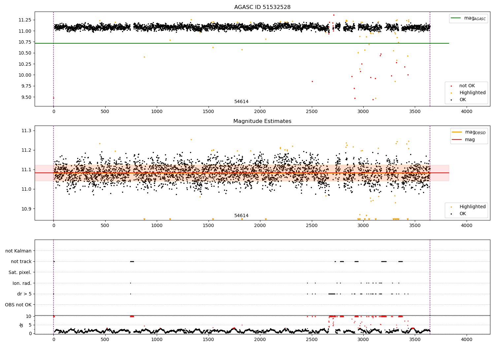
Task: Click the 'dr' y-axis label
Action: point(21,325)
